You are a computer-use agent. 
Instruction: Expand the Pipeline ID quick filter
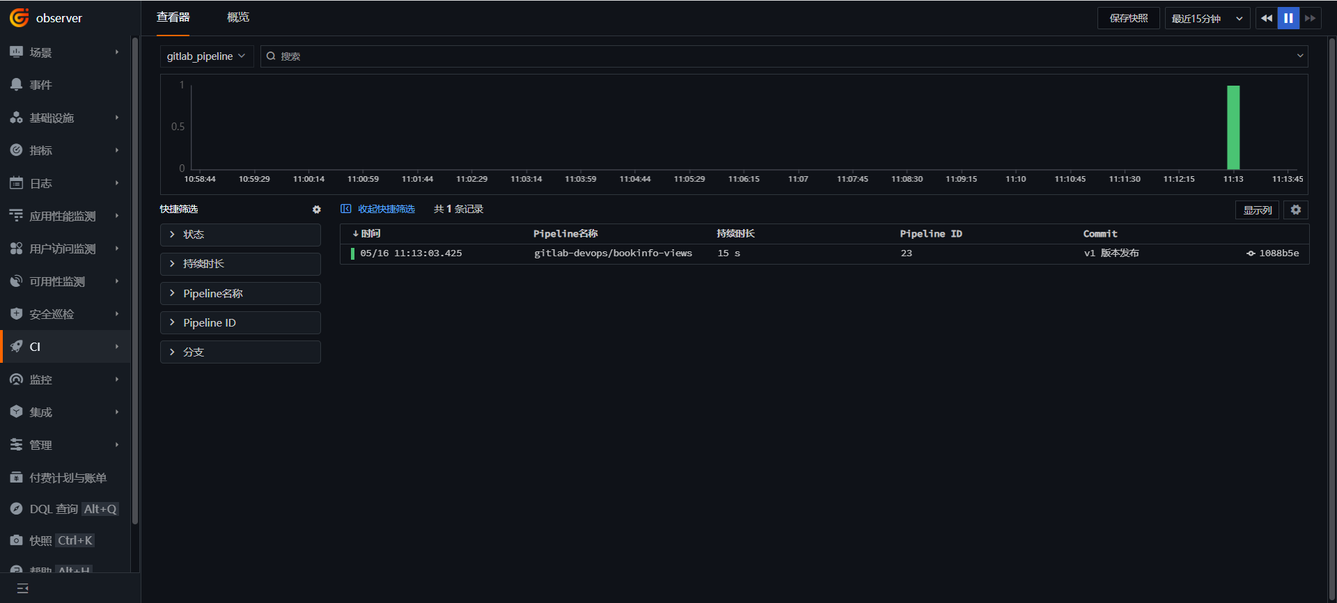pyautogui.click(x=240, y=322)
